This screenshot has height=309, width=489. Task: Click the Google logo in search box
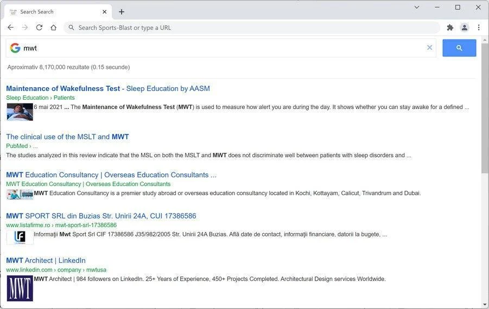(15, 48)
